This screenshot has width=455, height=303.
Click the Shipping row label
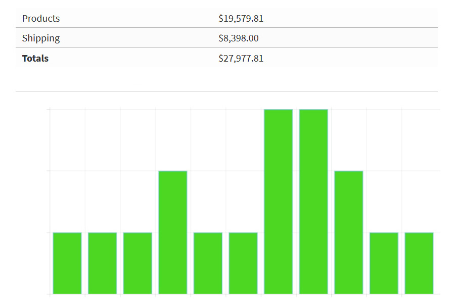(x=41, y=38)
